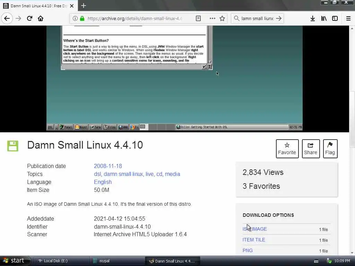Select the Damn Small Linux 4.4.10 tab

click(x=38, y=6)
